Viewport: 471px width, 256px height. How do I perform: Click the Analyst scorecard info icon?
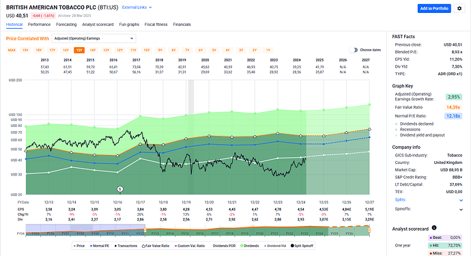pos(433,228)
